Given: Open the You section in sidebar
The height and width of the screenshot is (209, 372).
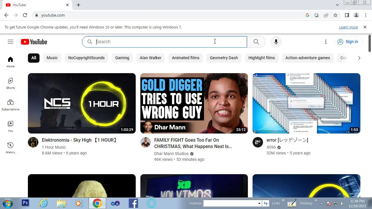Looking at the screenshot, I should (10, 127).
